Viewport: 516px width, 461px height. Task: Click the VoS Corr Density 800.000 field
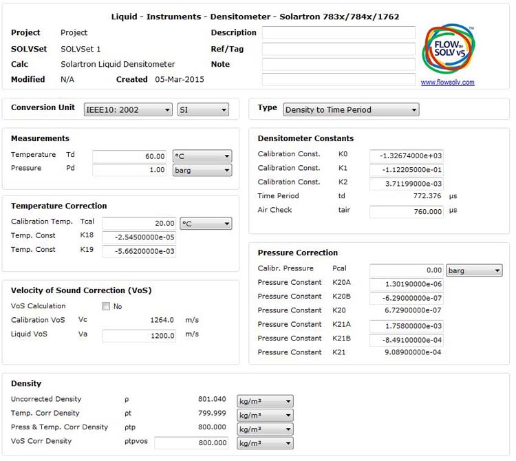(191, 443)
